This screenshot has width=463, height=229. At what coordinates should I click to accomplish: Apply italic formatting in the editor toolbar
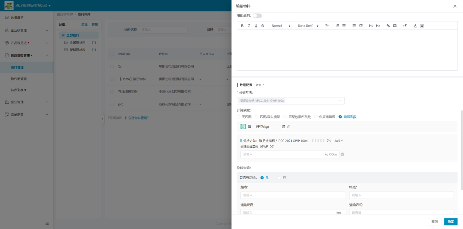pos(249,26)
